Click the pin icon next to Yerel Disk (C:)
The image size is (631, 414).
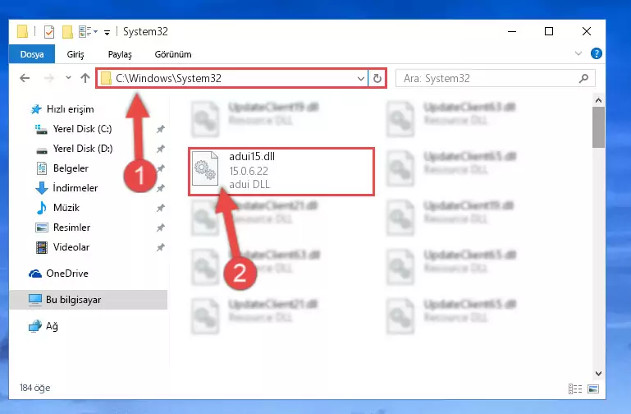[x=161, y=129]
